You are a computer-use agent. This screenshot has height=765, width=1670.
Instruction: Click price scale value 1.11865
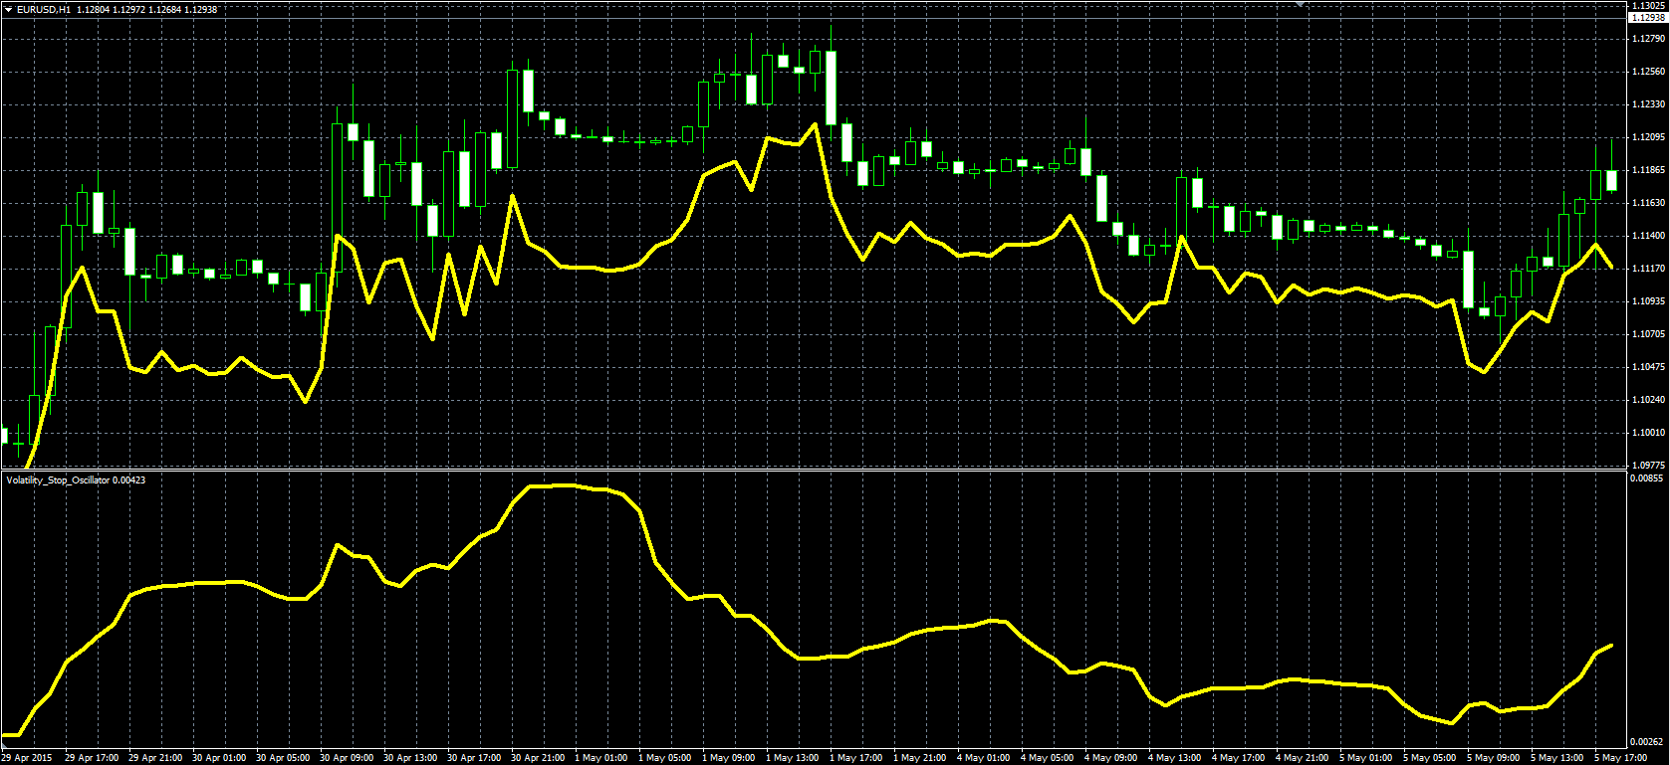coord(1648,170)
